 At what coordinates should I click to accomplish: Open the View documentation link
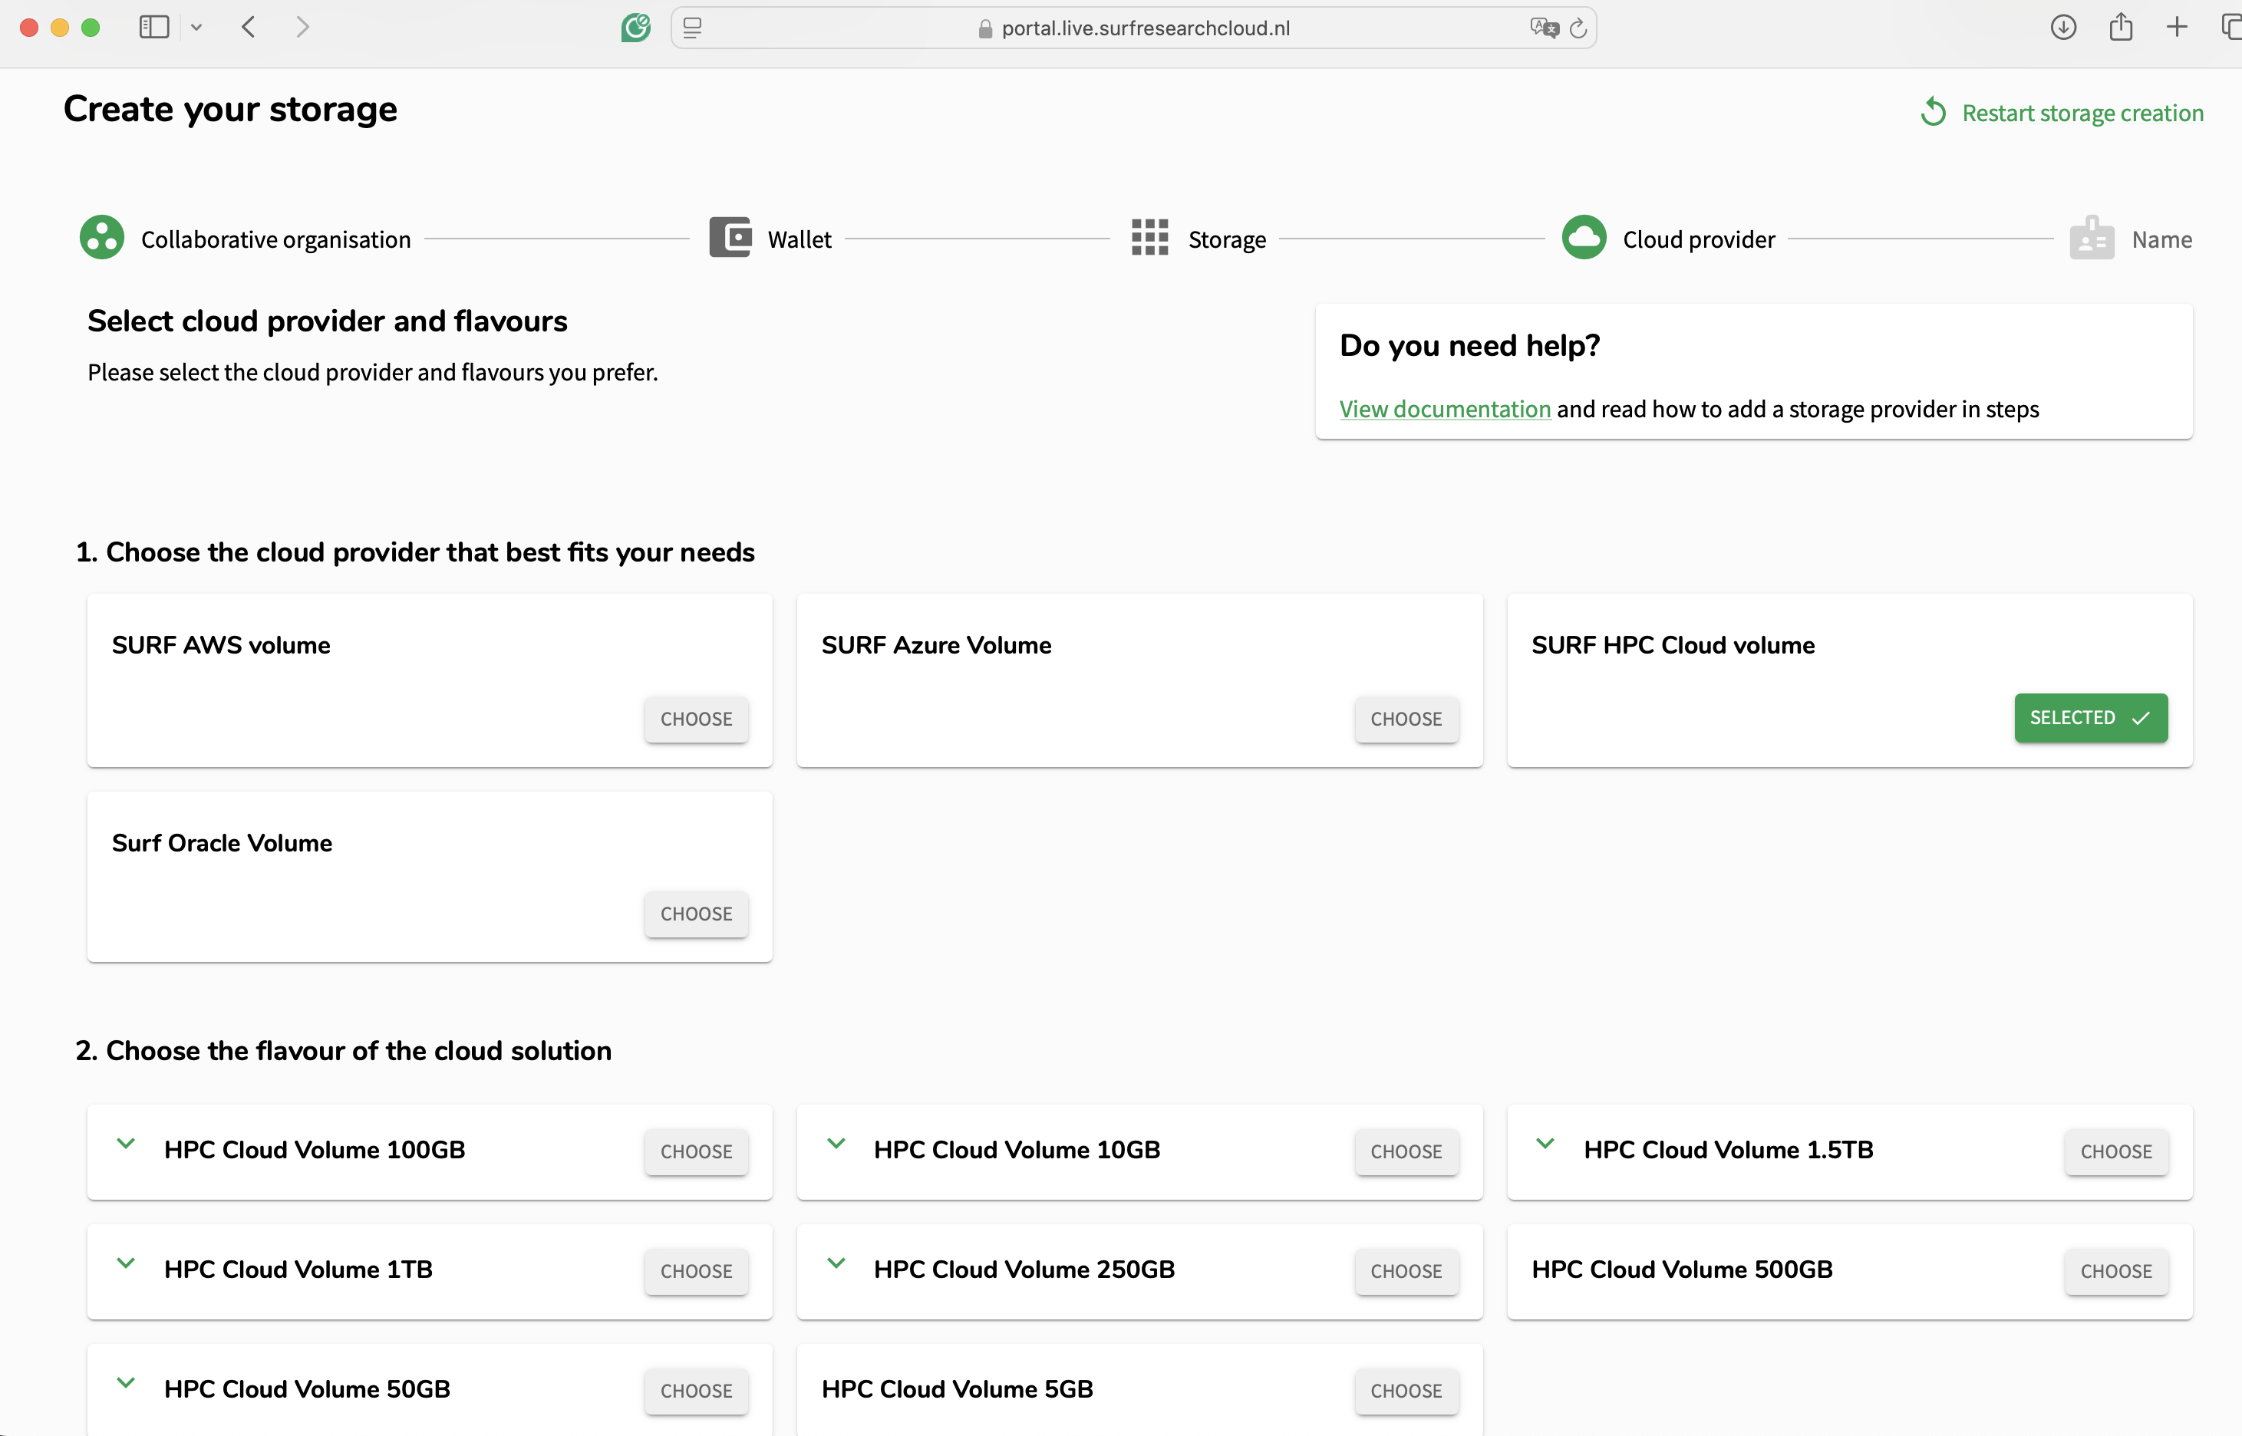[1445, 408]
